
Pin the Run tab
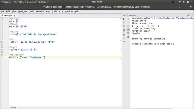pos(124,35)
